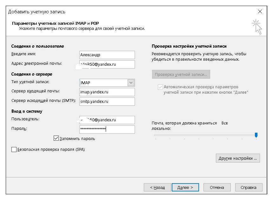Toggle automatic account settings check checkbox
The width and height of the screenshot is (273, 200).
coord(160,87)
